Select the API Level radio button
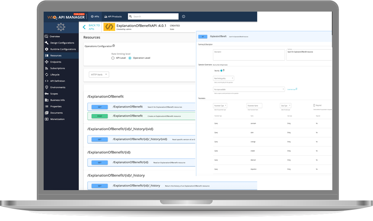 [x=113, y=58]
